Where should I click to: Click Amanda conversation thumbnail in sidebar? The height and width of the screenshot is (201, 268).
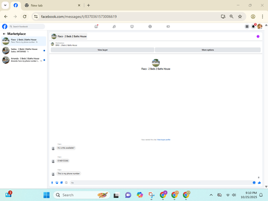[6, 60]
